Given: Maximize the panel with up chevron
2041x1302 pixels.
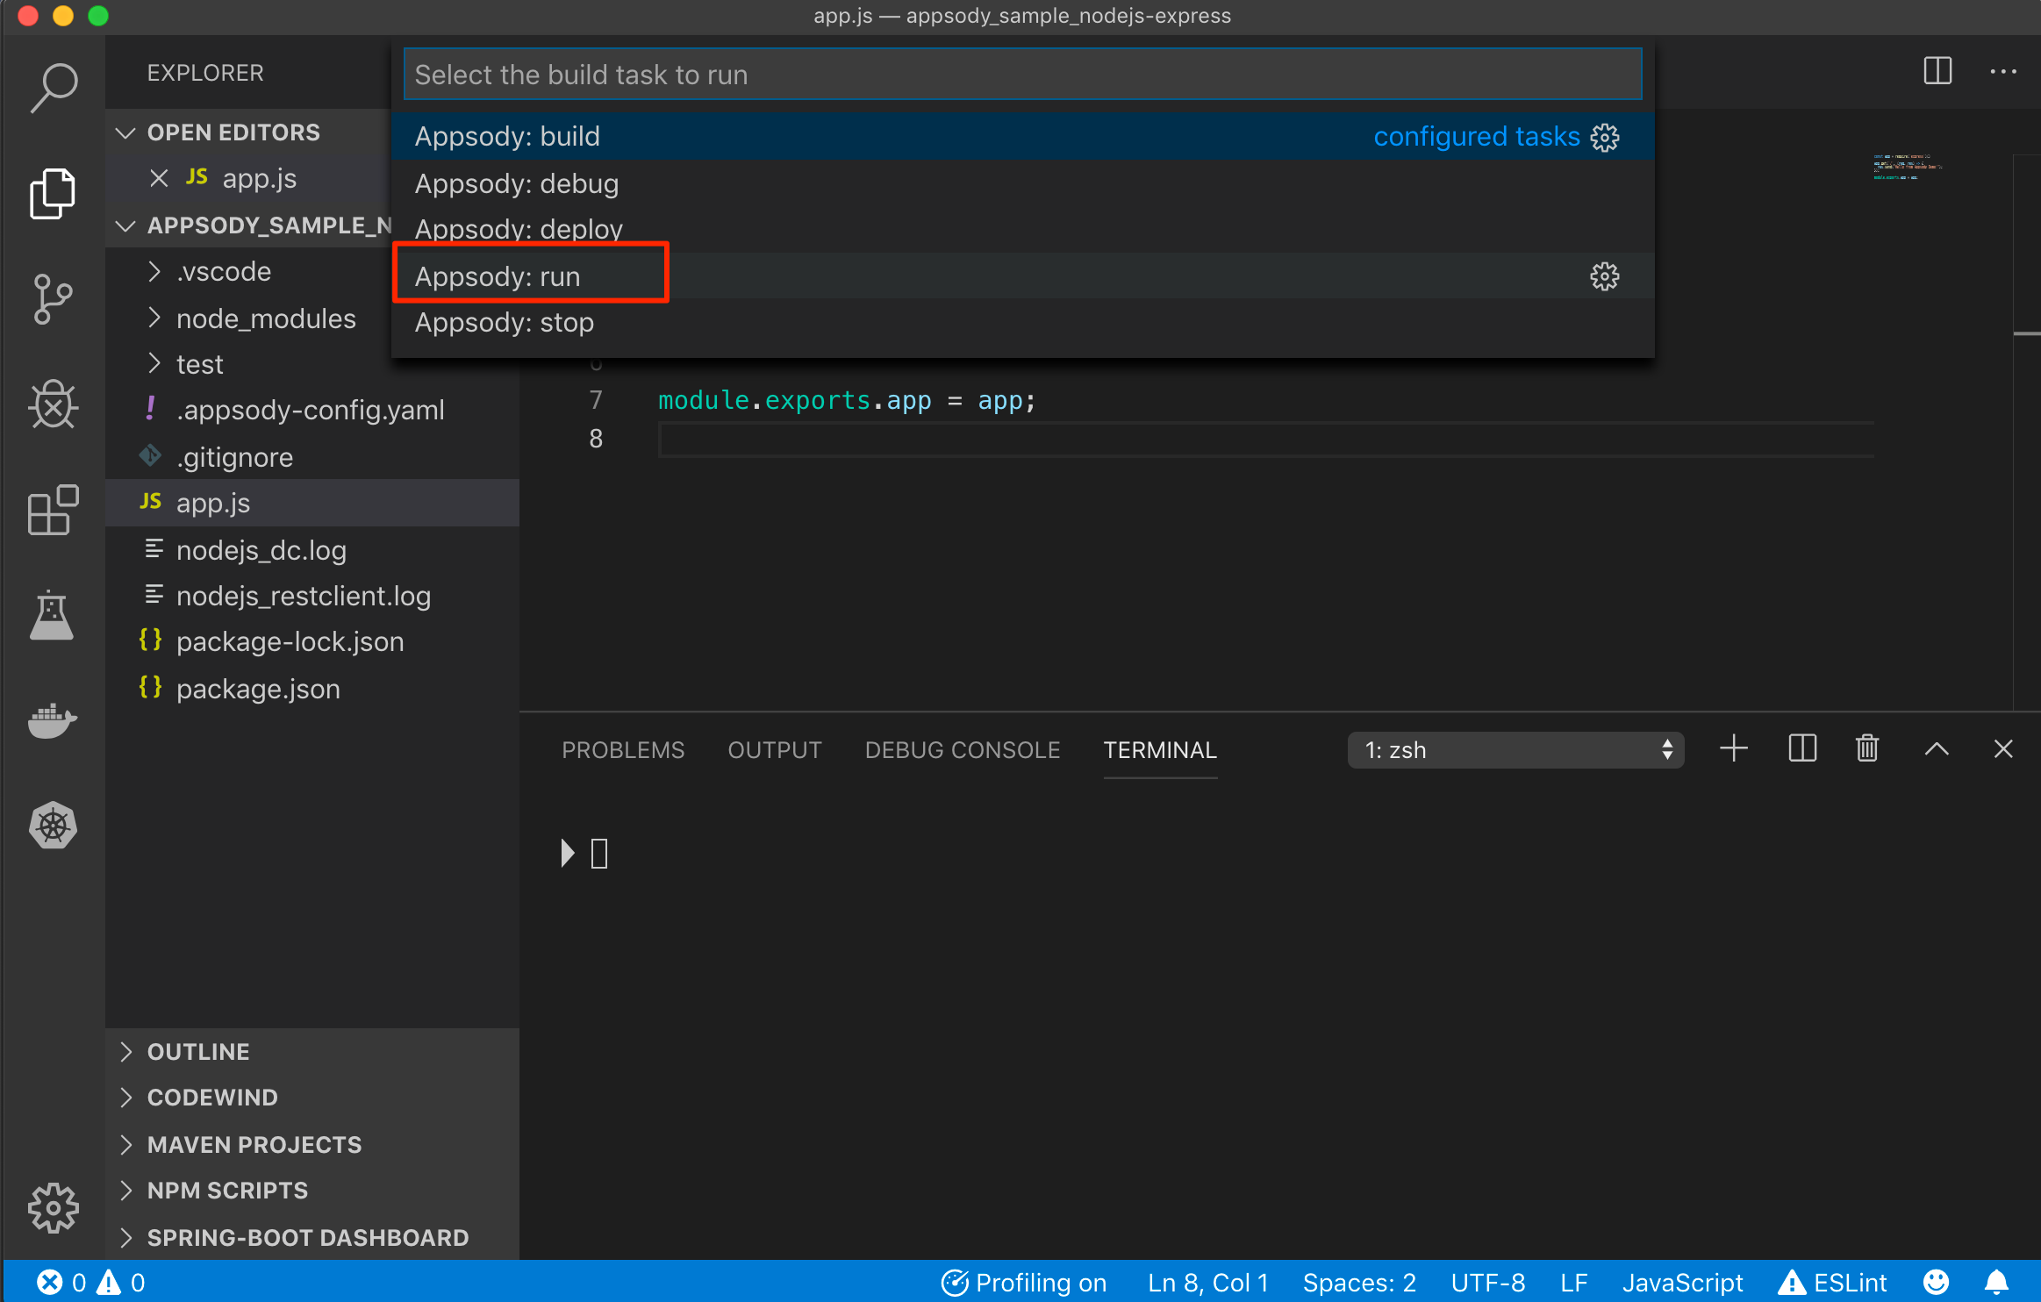Looking at the screenshot, I should click(x=1937, y=749).
